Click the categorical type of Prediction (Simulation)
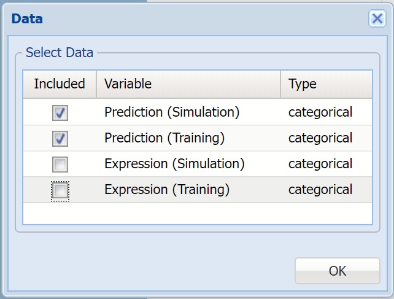This screenshot has width=394, height=299. click(320, 112)
